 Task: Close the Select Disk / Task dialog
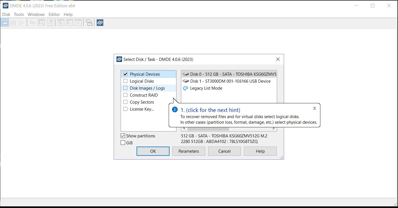278,59
